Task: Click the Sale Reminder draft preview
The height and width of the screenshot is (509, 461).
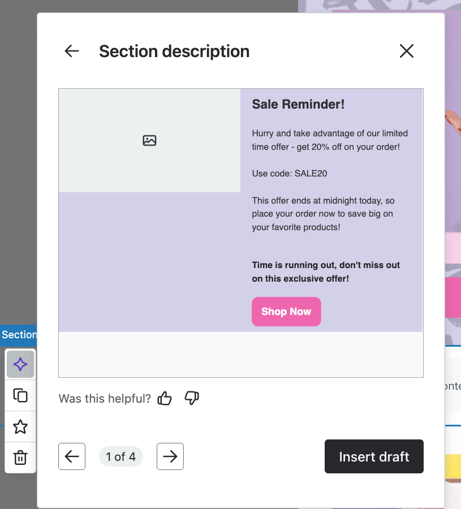Action: click(x=240, y=232)
